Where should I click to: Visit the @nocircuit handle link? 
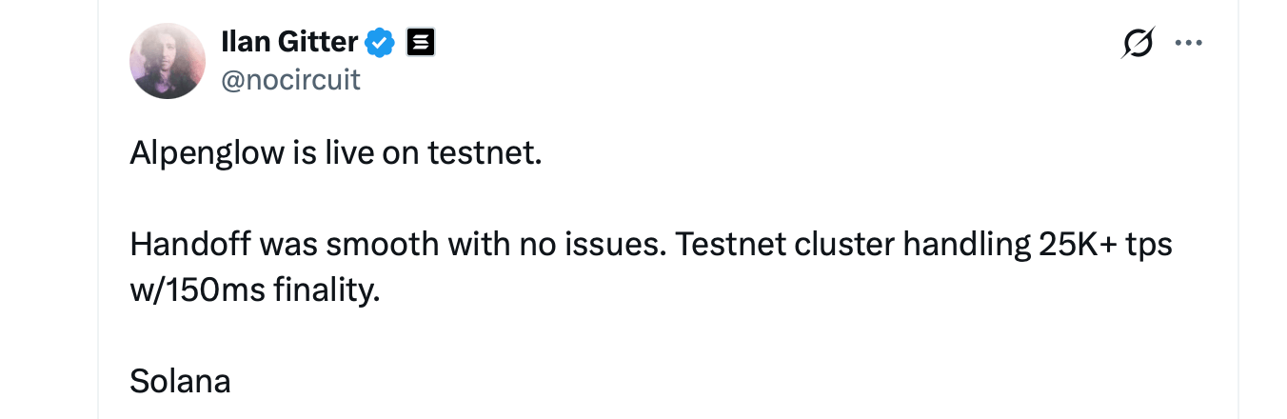[290, 79]
